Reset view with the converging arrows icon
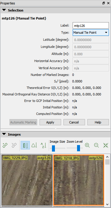The width and height of the screenshot is (111, 208). (106, 145)
